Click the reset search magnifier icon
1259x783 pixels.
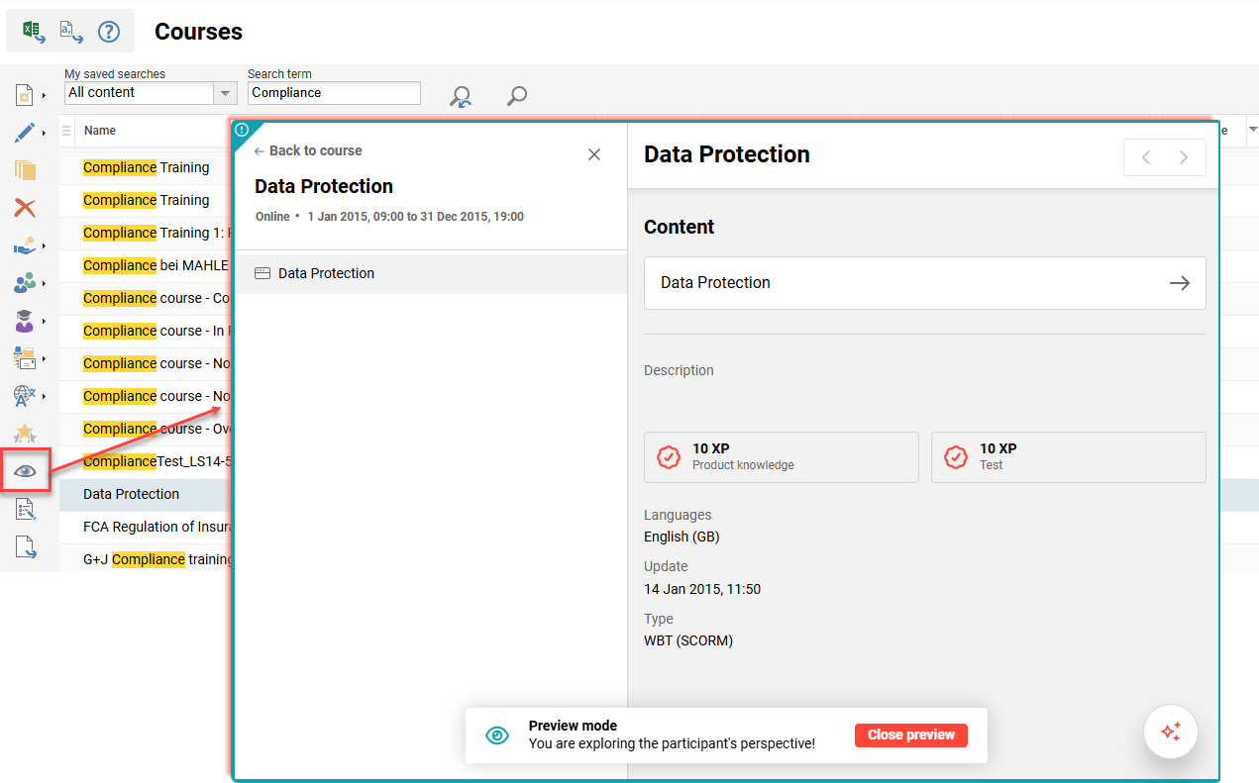(x=461, y=95)
